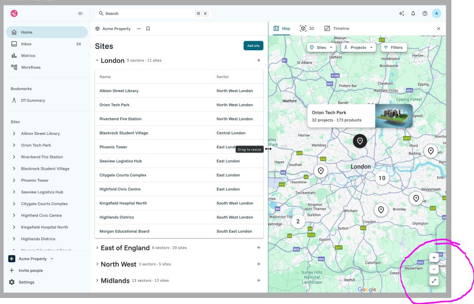Switch to the Timeline tab
The width and height of the screenshot is (474, 304).
pos(337,28)
